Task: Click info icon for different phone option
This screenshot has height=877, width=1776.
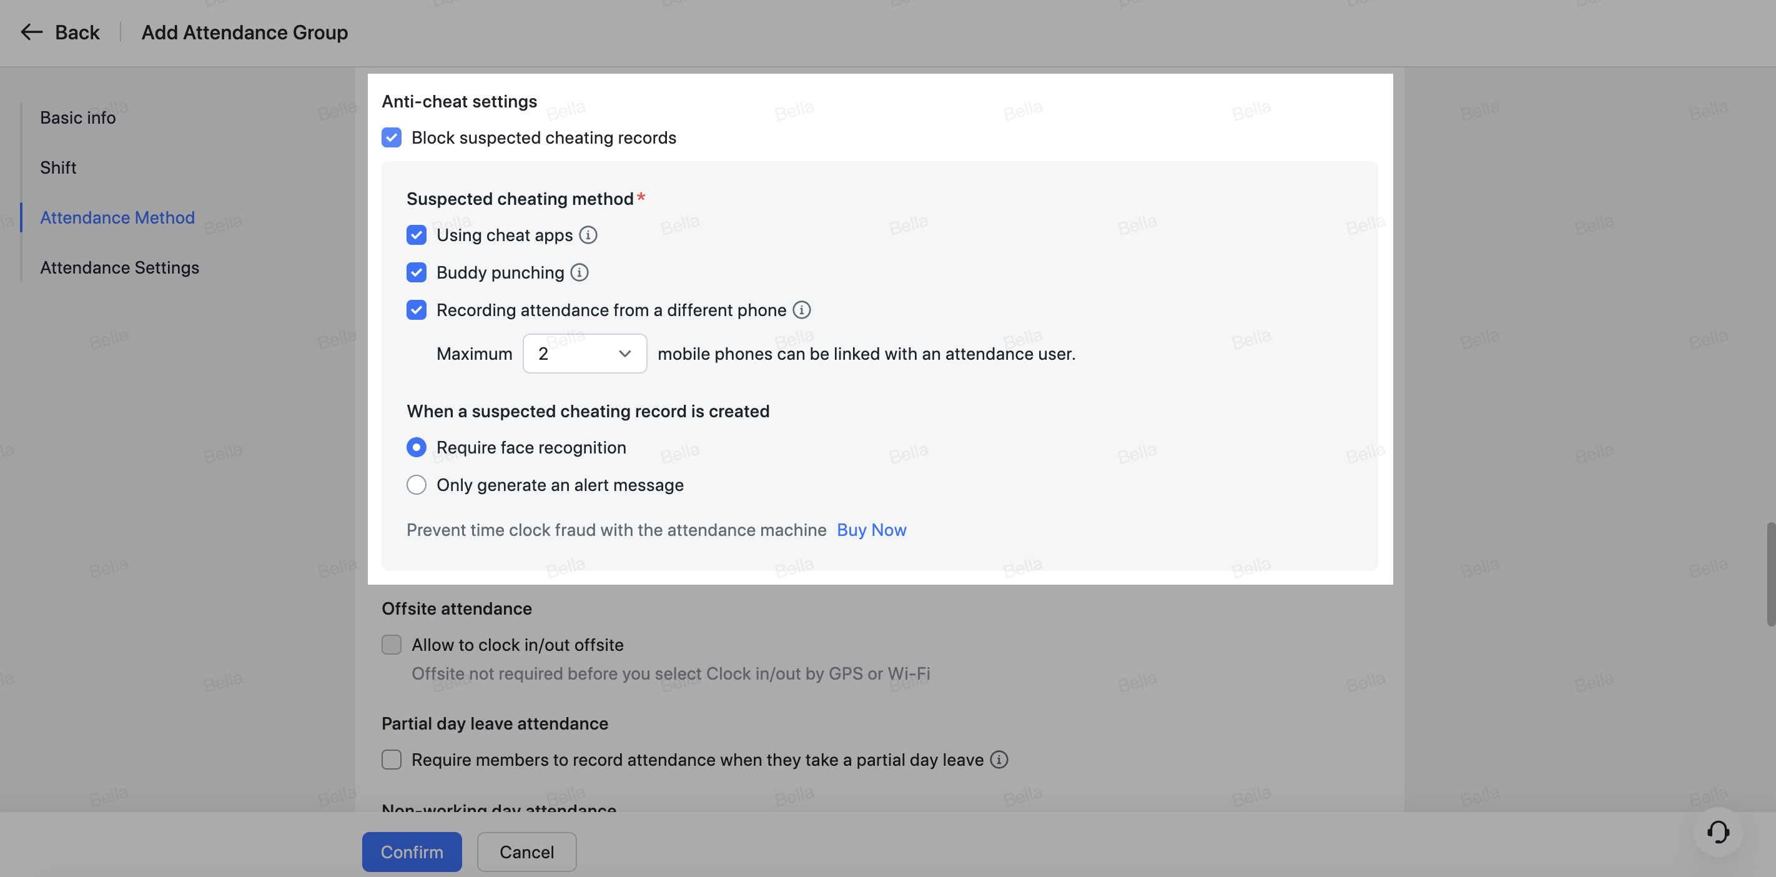Action: (x=801, y=310)
